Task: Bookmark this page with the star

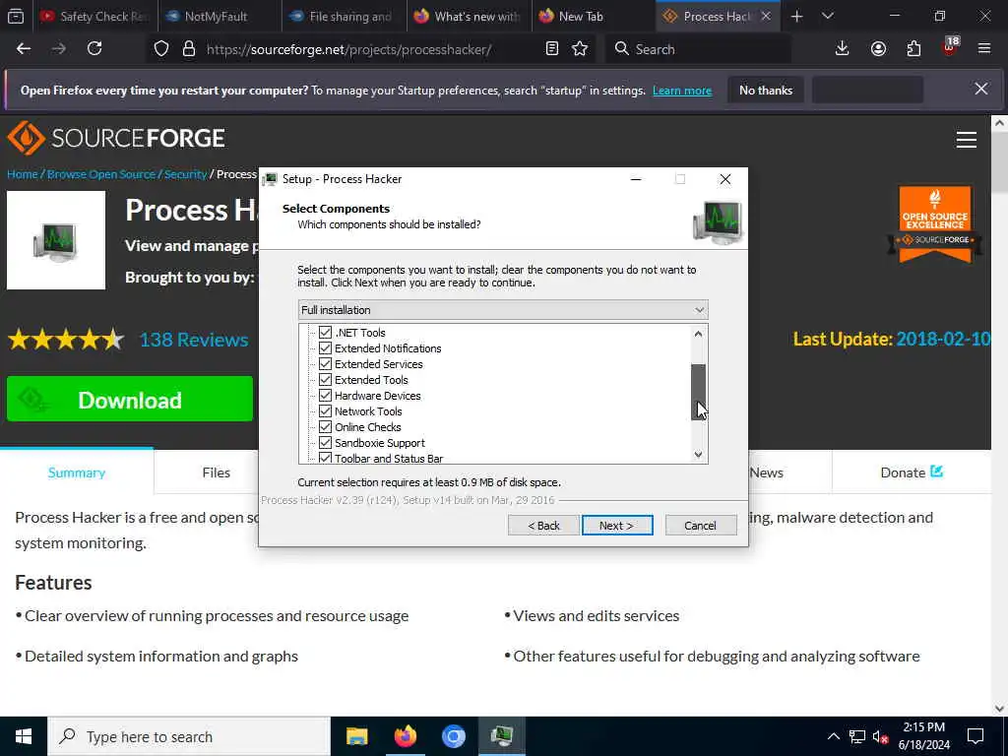Action: point(580,49)
